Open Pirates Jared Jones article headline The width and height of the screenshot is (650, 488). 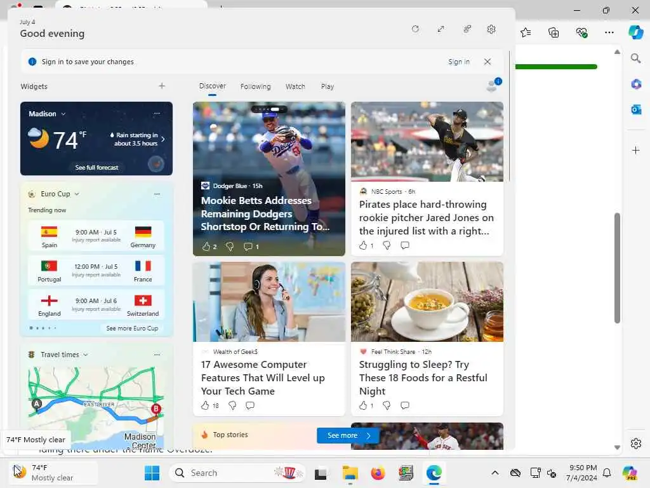coord(427,218)
